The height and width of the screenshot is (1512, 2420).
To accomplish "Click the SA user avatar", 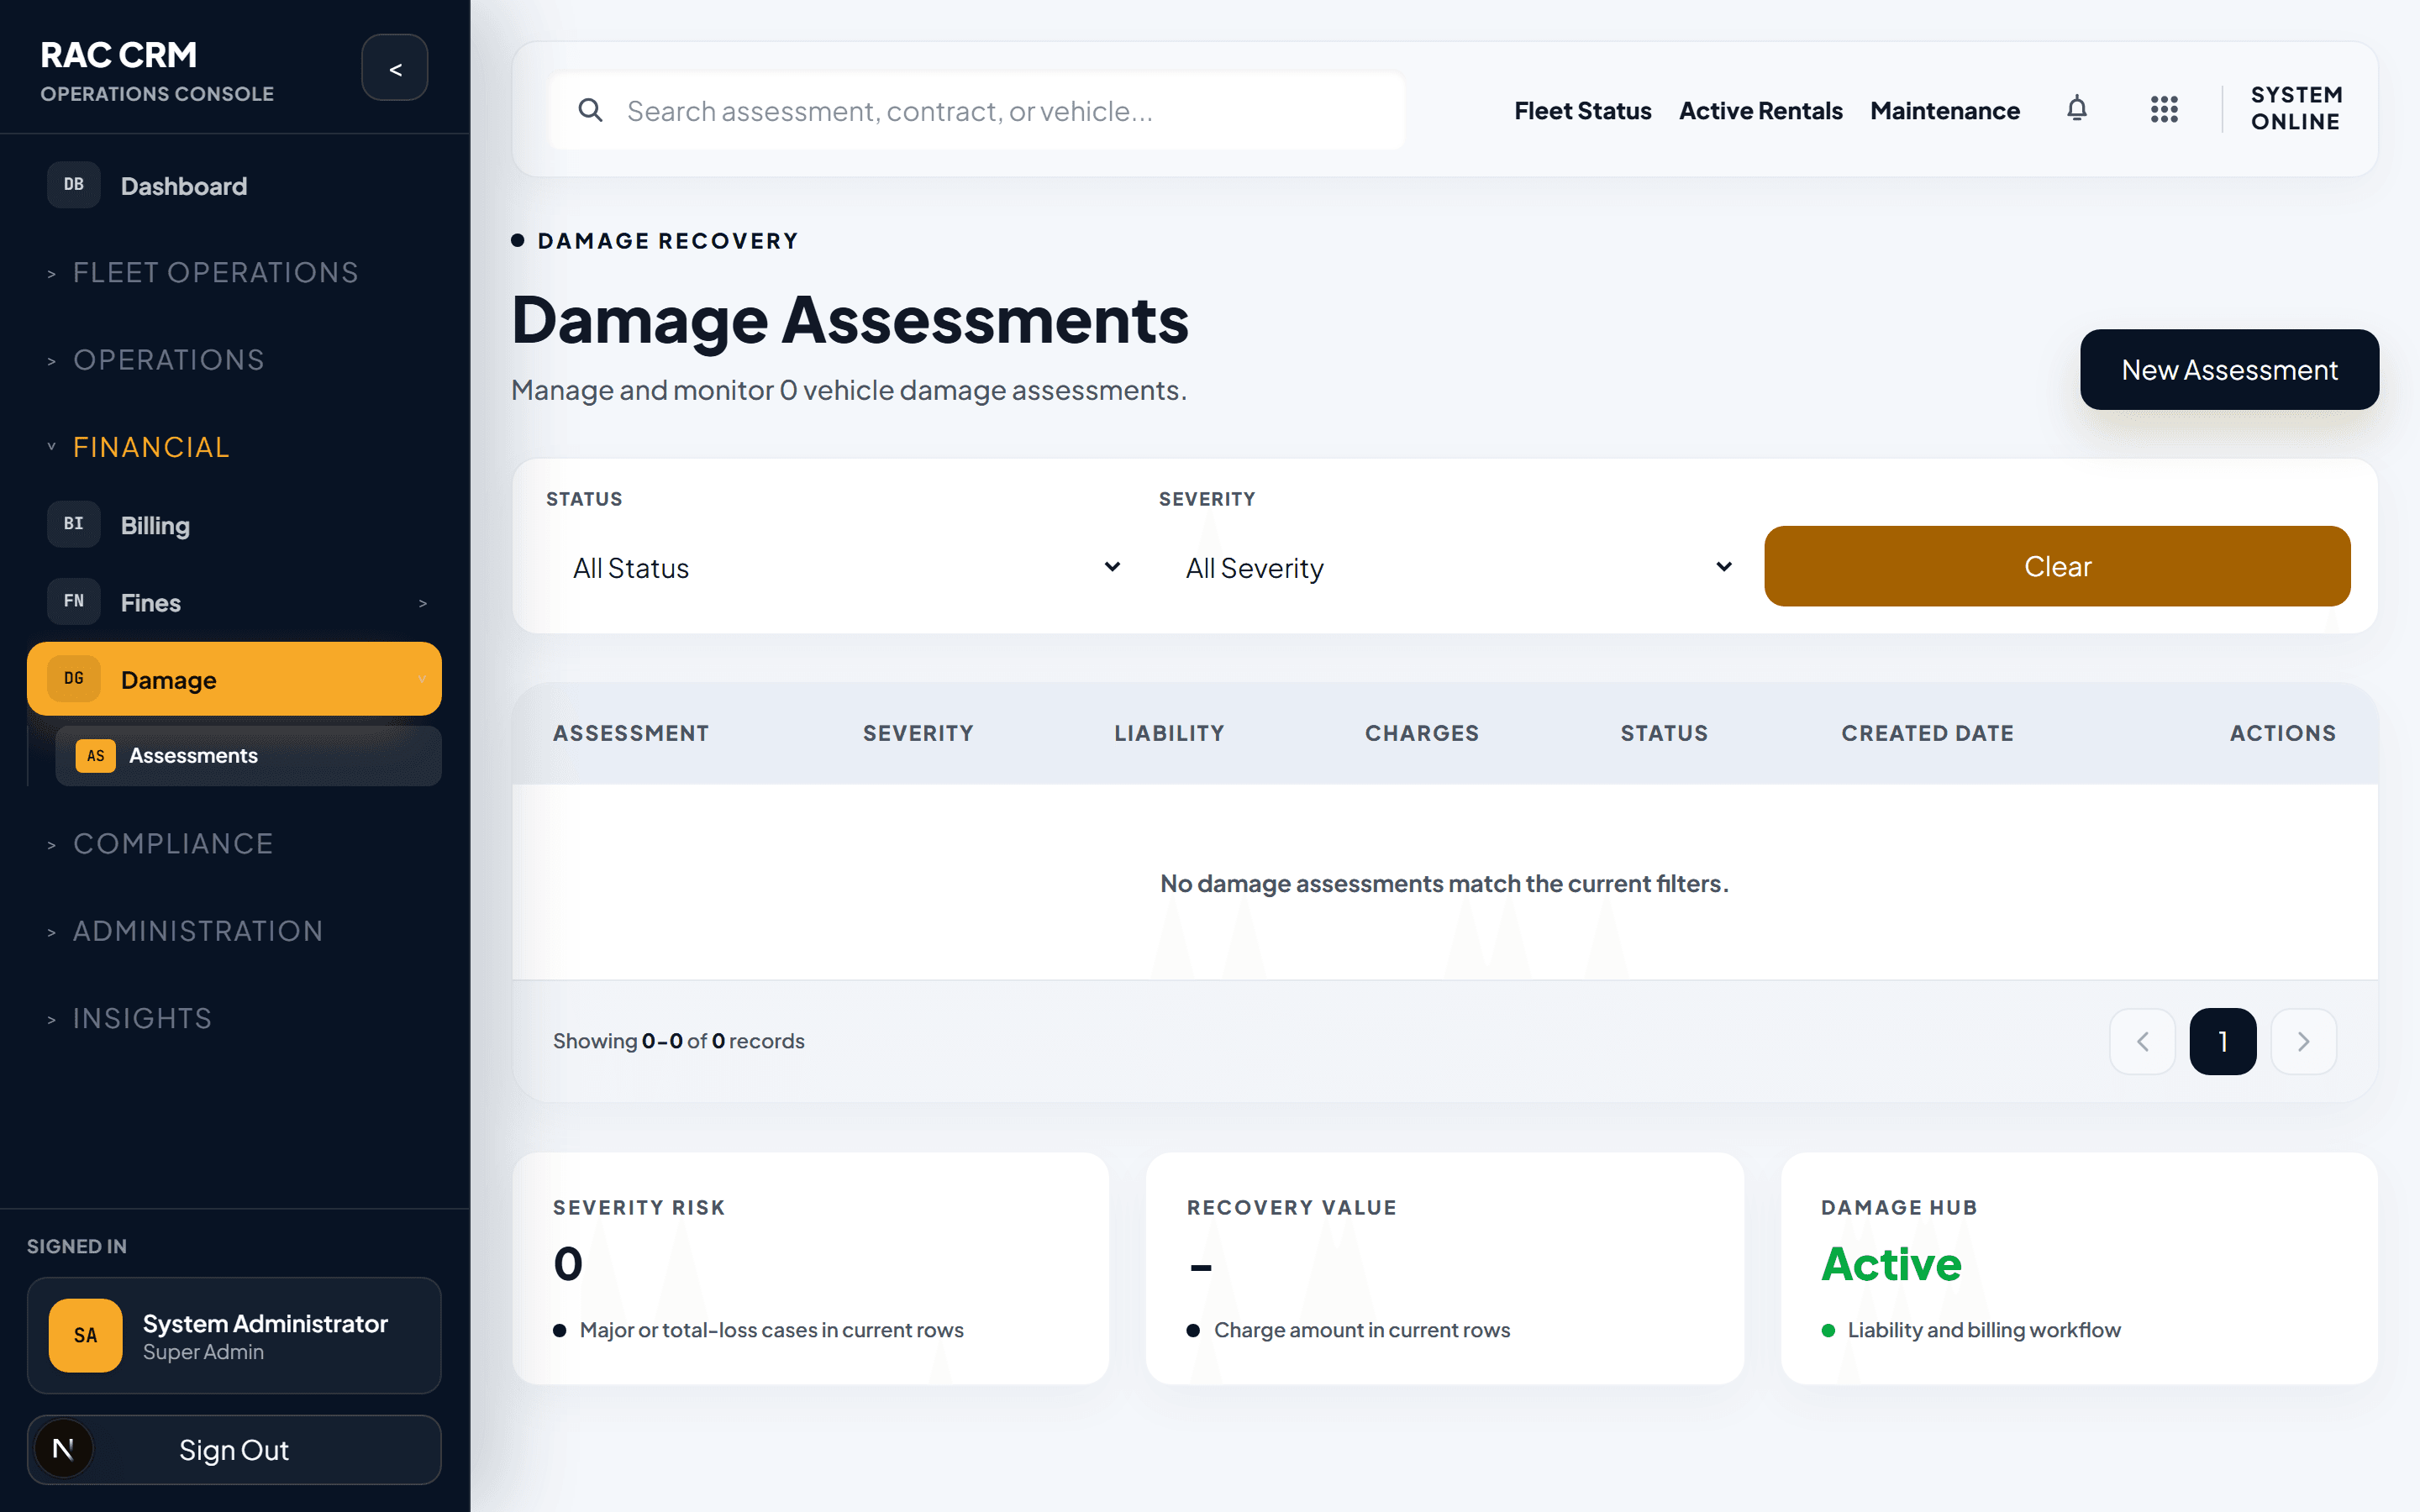I will [86, 1335].
